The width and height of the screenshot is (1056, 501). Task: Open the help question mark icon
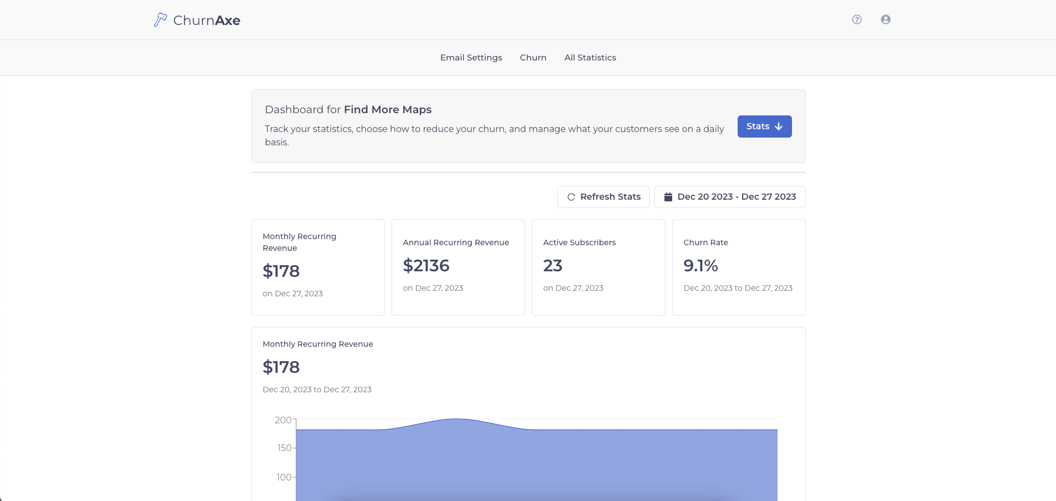(x=857, y=19)
